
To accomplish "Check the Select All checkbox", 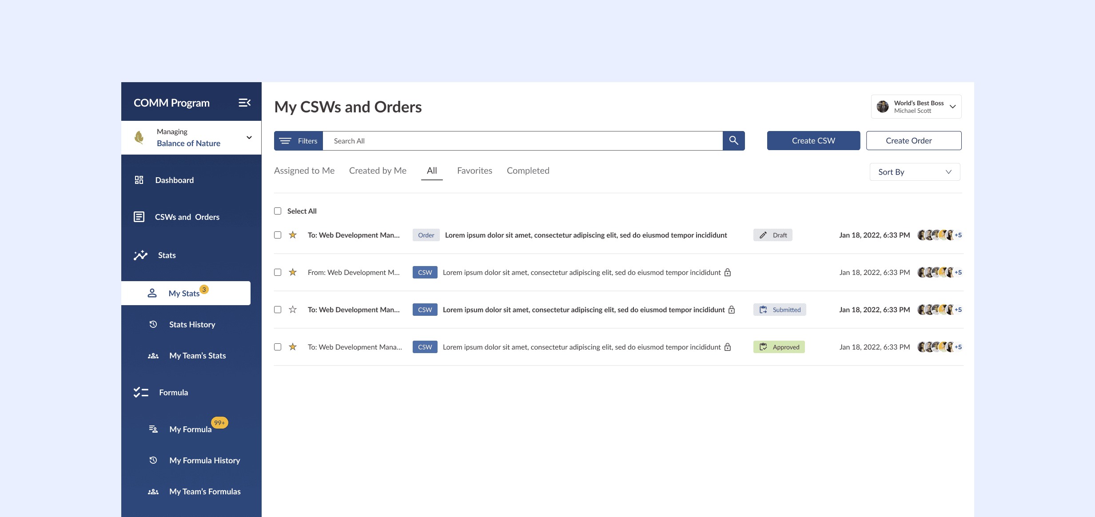I will (278, 211).
